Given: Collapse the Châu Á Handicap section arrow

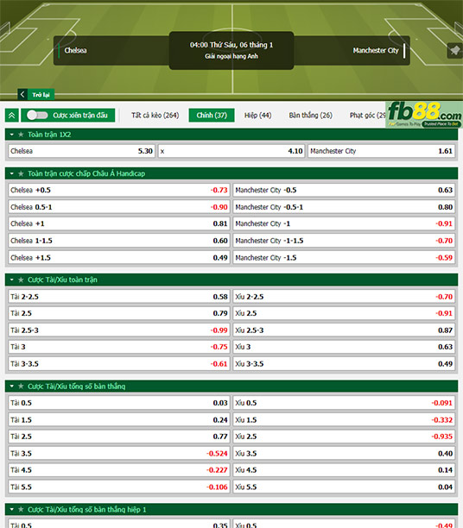Looking at the screenshot, I should 12,173.
